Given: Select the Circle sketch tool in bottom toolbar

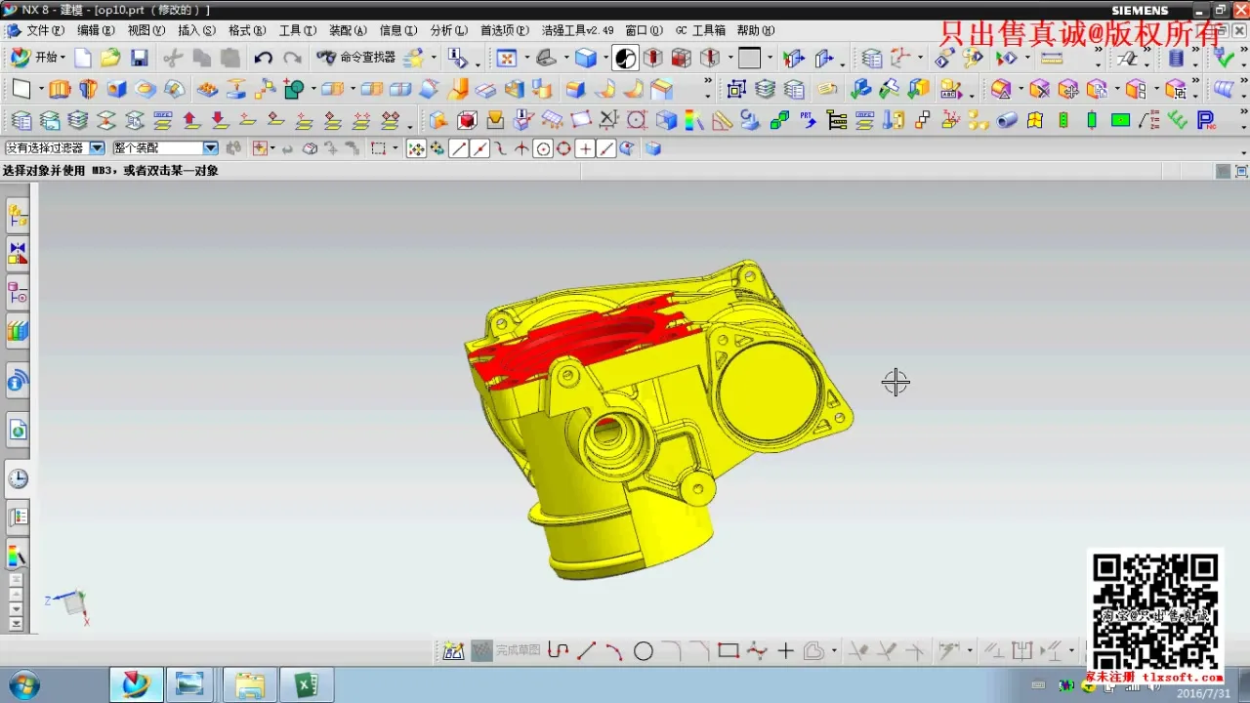Looking at the screenshot, I should coord(643,651).
